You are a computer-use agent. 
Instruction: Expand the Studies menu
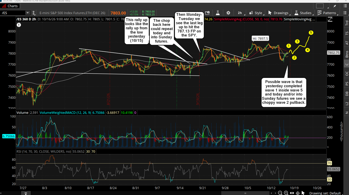coord(303,13)
